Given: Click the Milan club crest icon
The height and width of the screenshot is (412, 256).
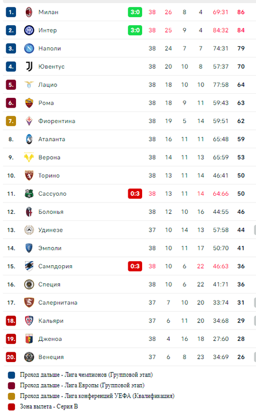Looking at the screenshot, I should click(29, 12).
